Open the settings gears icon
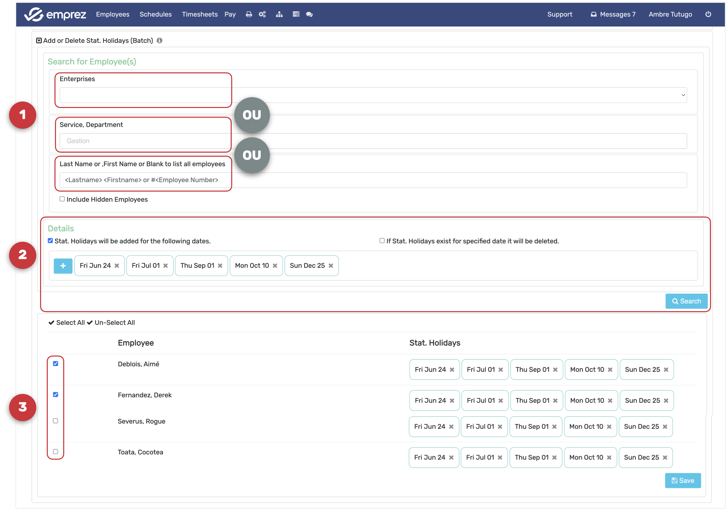The height and width of the screenshot is (512, 728). [262, 14]
